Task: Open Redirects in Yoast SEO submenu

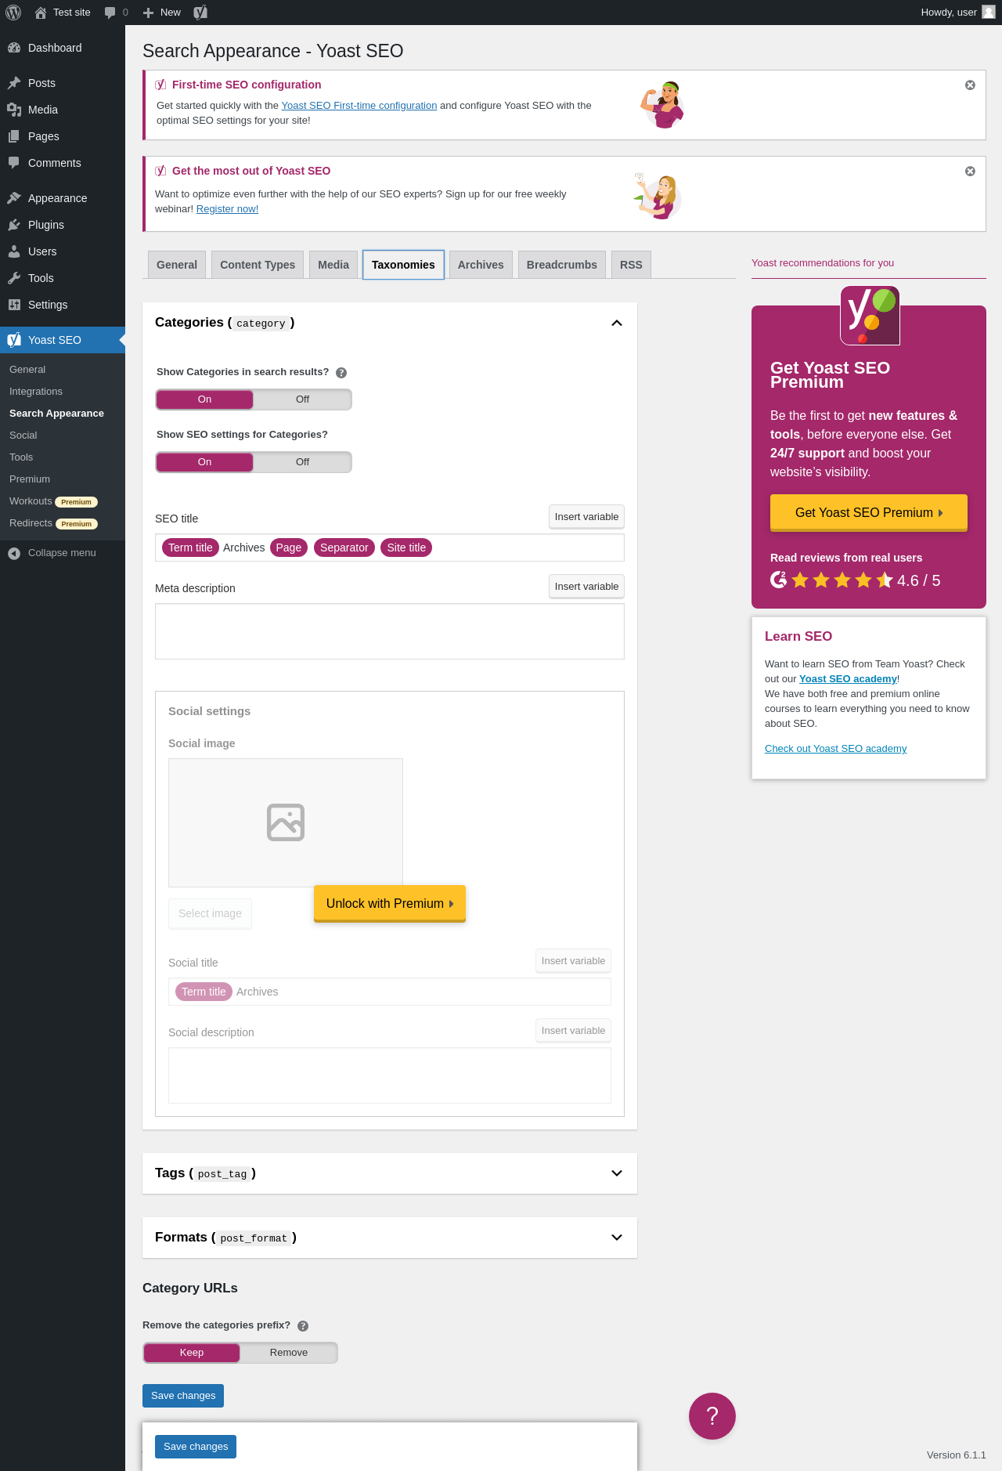Action: 31,523
